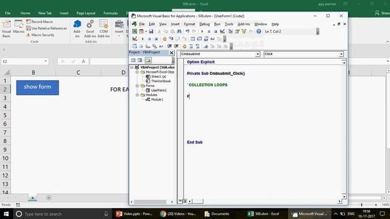The image size is (390, 219).
Task: Collapse the Forms folder
Action: point(137,86)
